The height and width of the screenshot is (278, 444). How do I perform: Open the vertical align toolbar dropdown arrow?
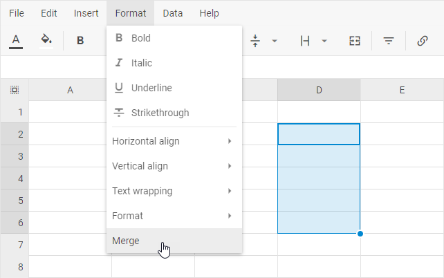tap(274, 41)
